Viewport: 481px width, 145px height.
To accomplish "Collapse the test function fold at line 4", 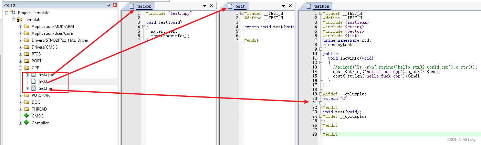I will tap(143, 27).
